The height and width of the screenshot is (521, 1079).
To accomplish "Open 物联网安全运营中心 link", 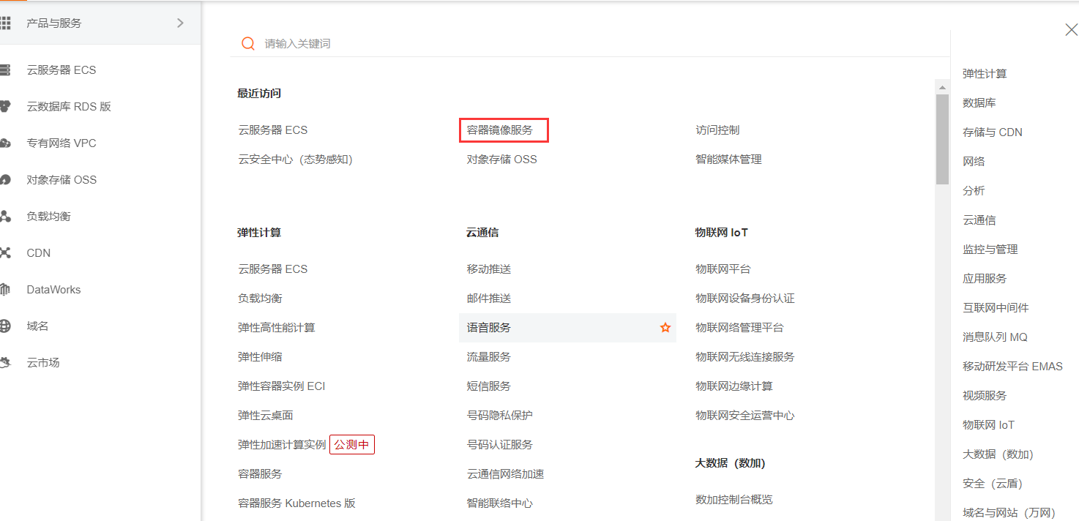I will [745, 416].
